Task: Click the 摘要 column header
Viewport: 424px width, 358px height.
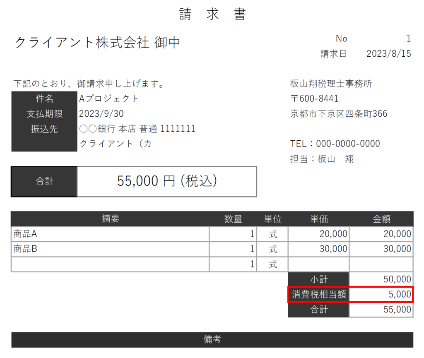Action: tap(110, 219)
